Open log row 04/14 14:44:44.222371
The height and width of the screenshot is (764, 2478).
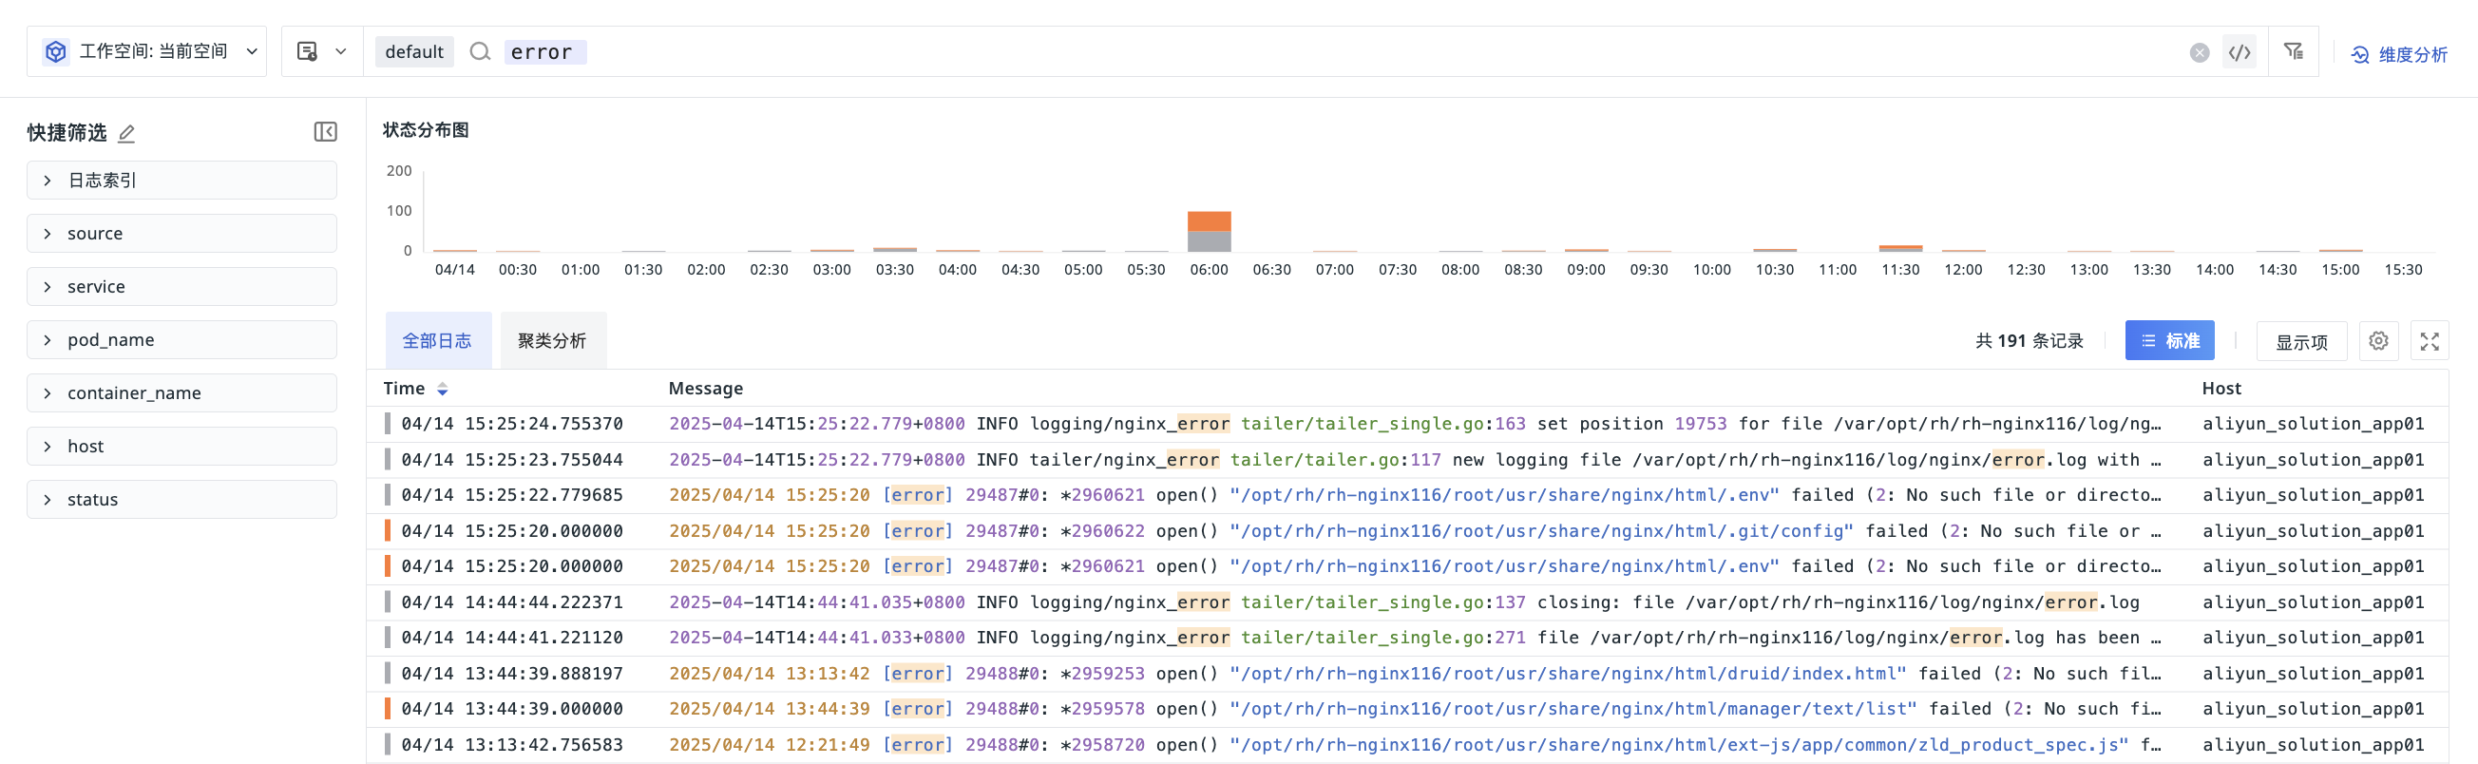coord(1407,602)
